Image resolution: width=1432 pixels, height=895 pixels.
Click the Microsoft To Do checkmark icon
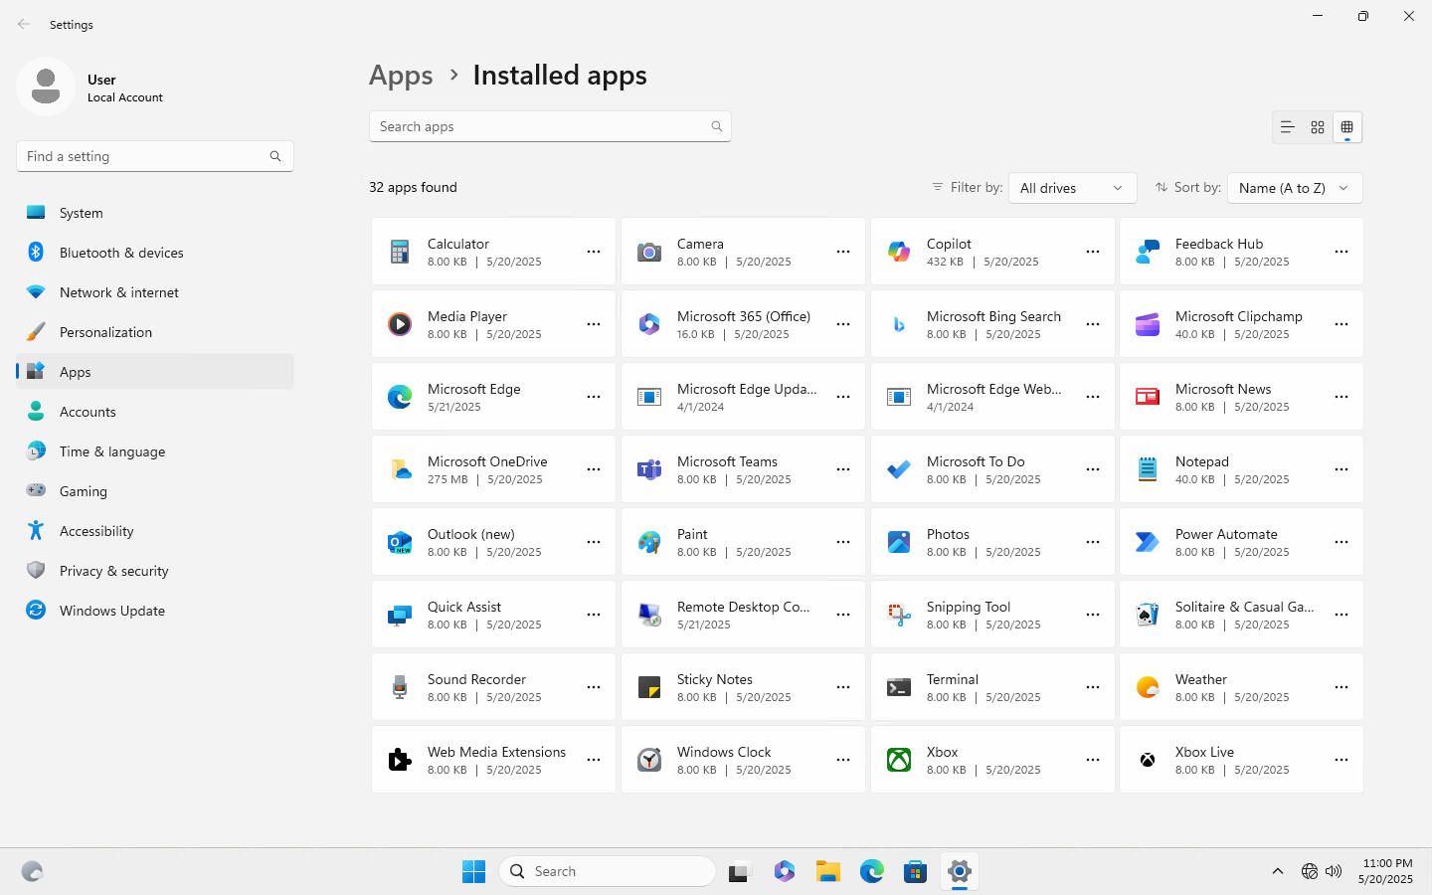pos(899,469)
